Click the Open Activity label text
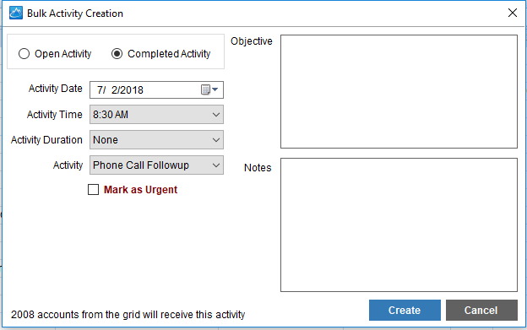 [x=62, y=54]
